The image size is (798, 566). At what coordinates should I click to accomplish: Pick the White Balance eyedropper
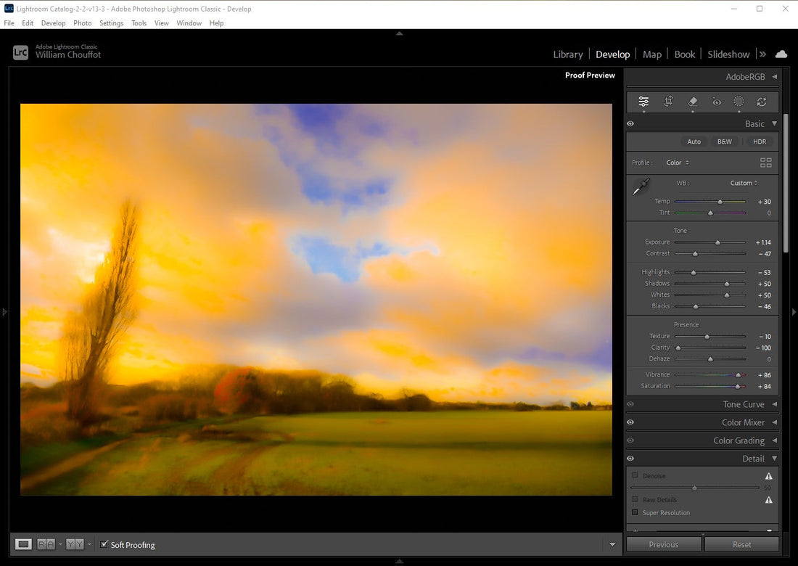(641, 187)
